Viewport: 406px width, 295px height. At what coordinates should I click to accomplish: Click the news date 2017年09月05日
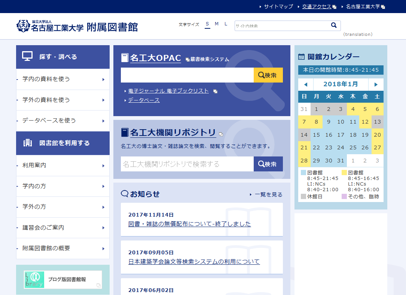click(x=151, y=253)
